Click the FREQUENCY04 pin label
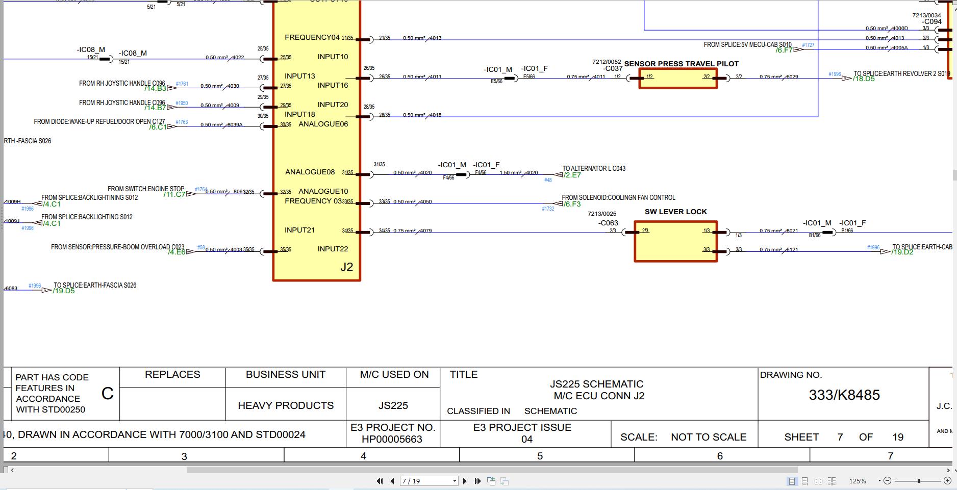This screenshot has height=490, width=957. click(x=312, y=37)
